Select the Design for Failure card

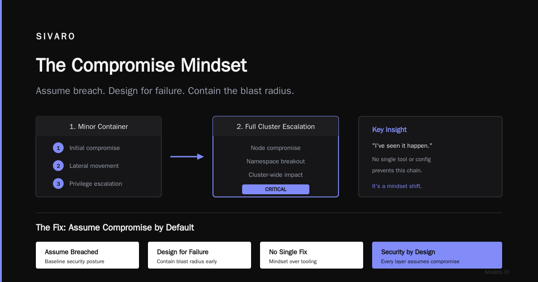coord(200,255)
